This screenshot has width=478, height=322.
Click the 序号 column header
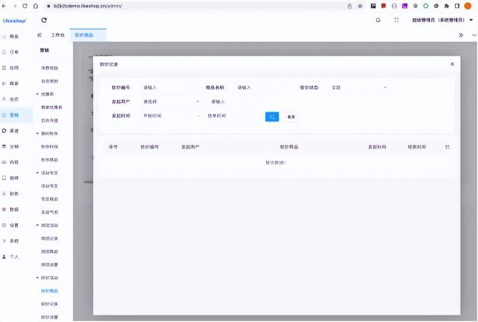pos(113,146)
